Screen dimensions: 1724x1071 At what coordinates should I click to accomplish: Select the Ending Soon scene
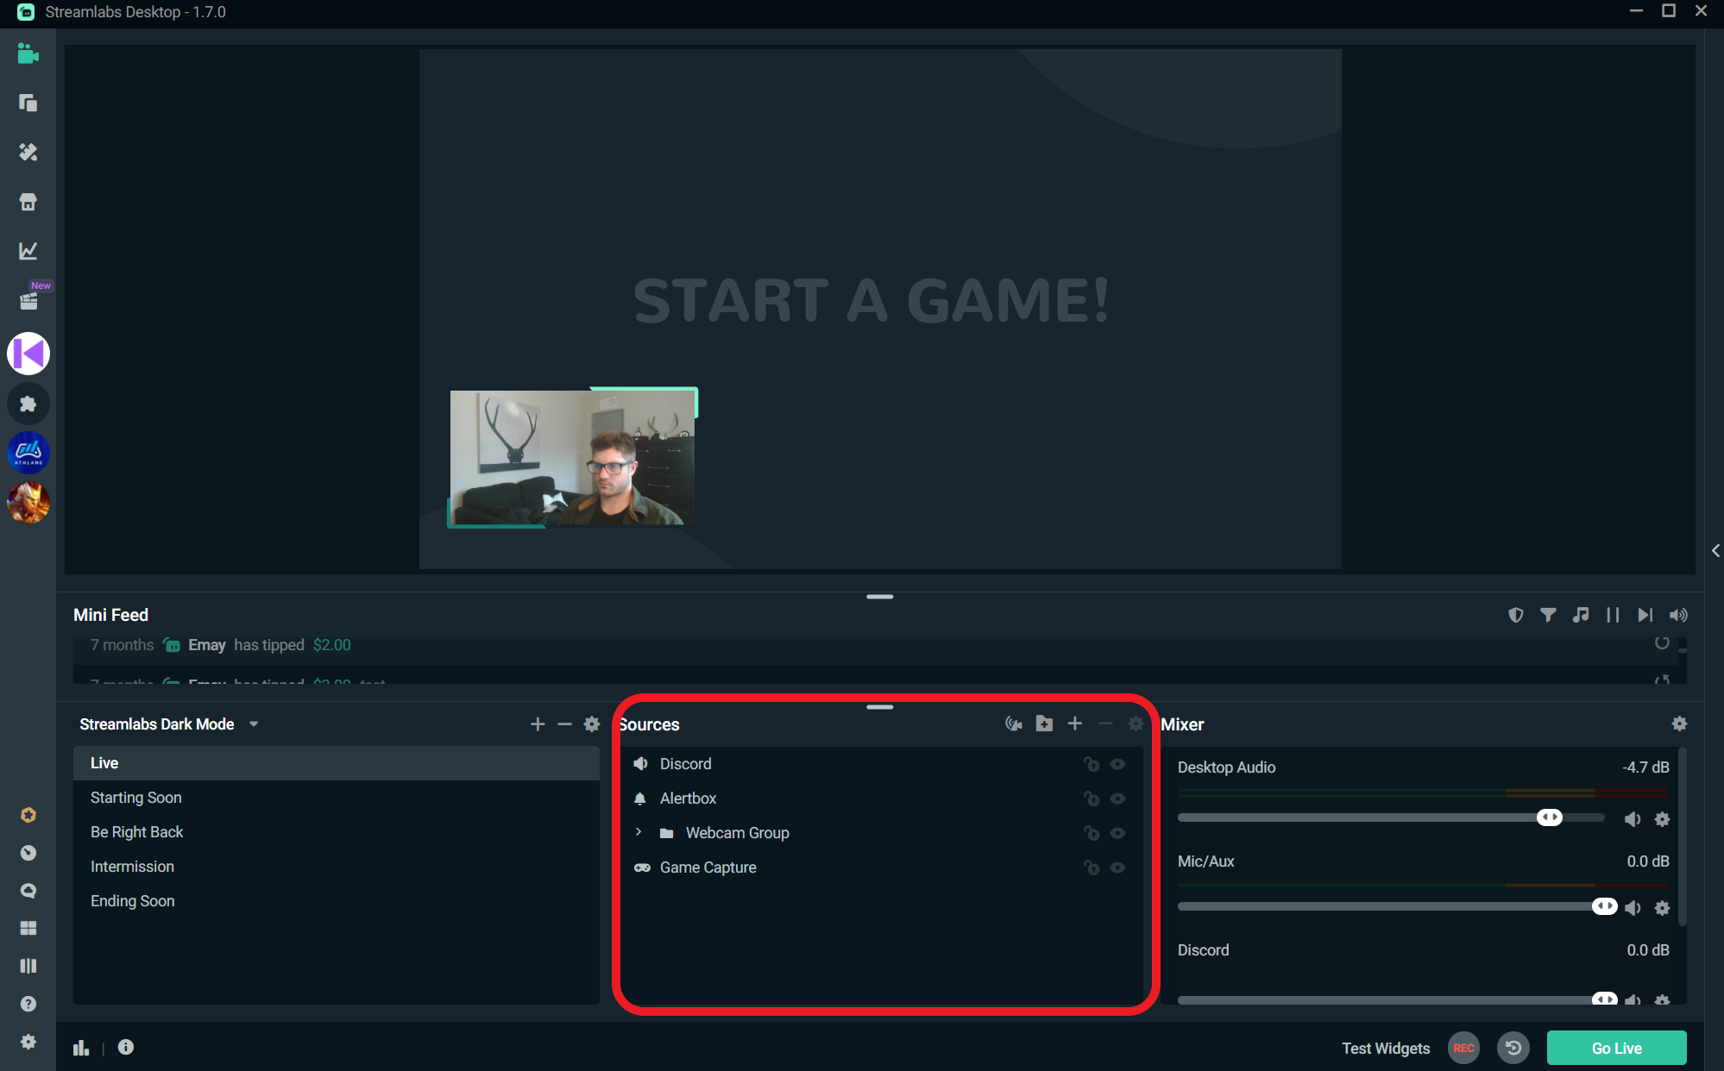click(x=337, y=901)
